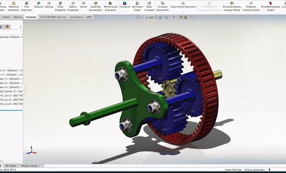Viewport: 286px width, 173px height.
Task: Click the yellow sun gear in the model
Action: tap(169, 89)
